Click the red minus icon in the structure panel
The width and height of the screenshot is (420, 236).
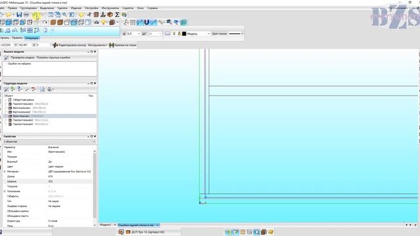33,89
